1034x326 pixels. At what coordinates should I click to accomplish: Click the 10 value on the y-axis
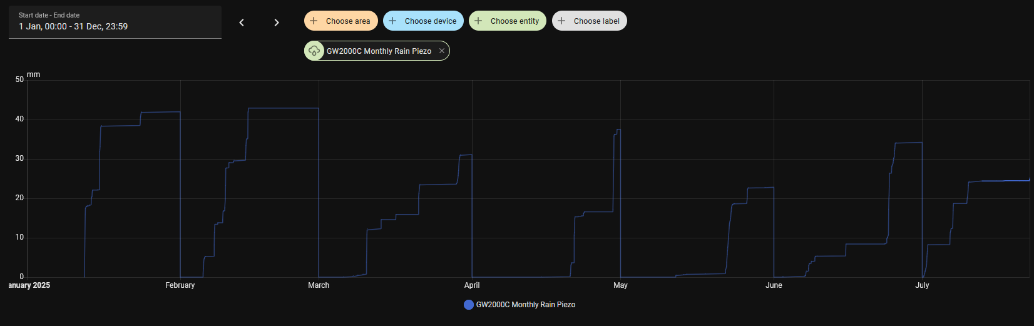tap(19, 237)
